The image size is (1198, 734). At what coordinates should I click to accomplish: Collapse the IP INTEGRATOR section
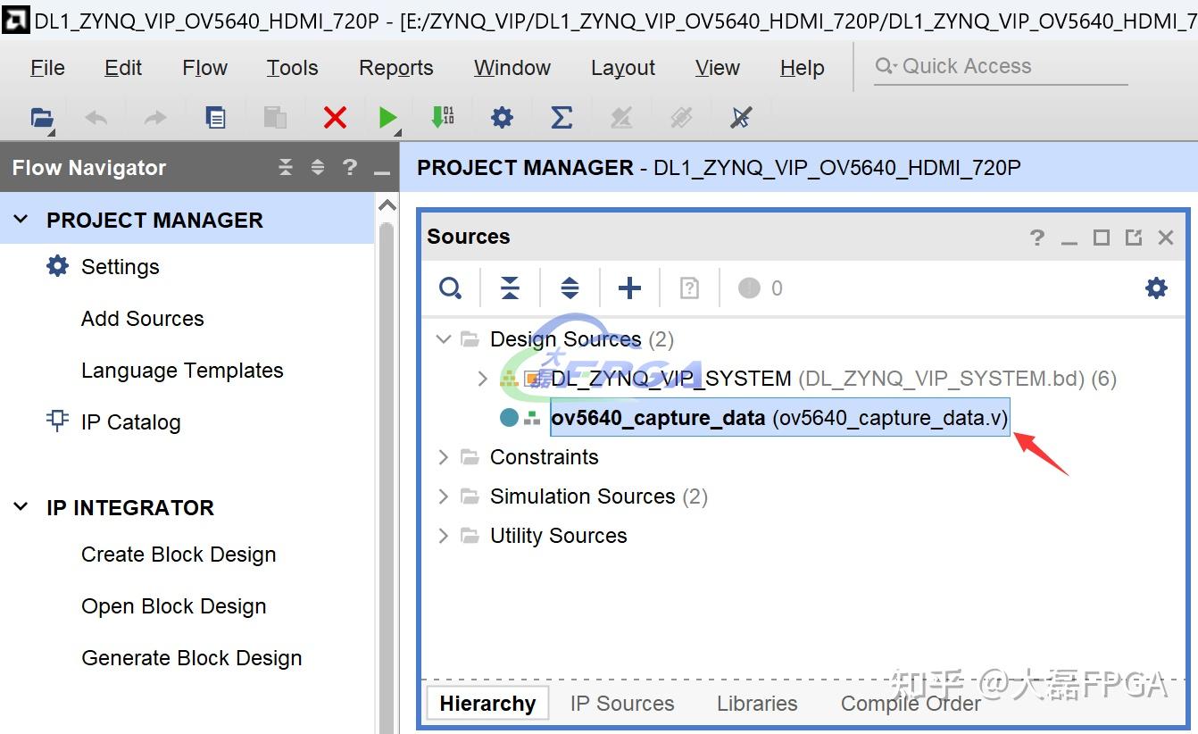tap(21, 507)
